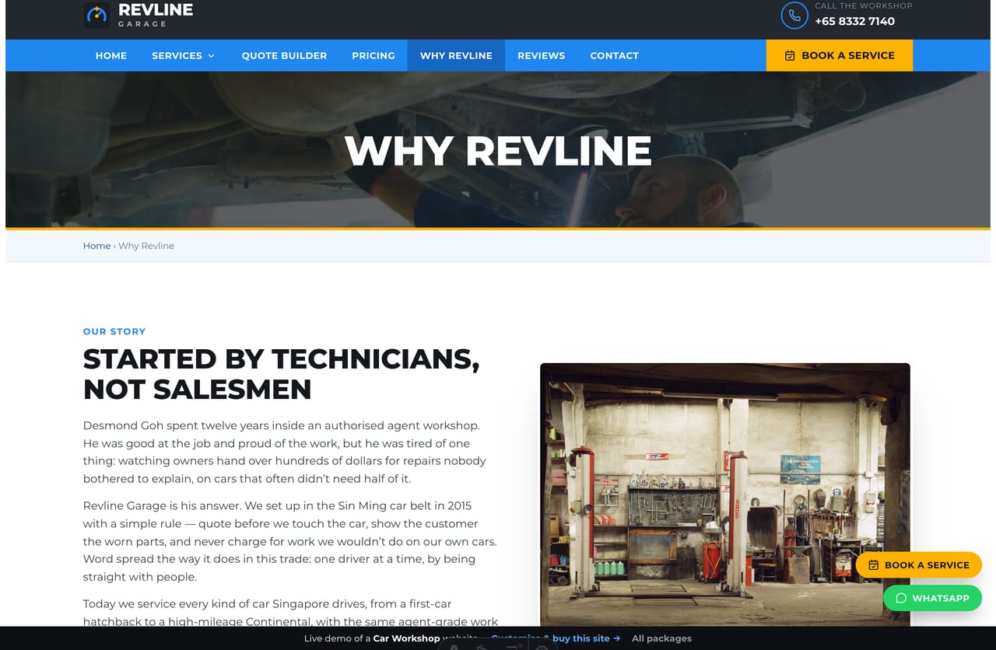The image size is (996, 650).
Task: Click the calendar icon in the floating Book a Service button
Action: 873,565
